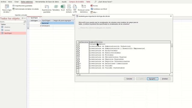
Task: Click the ¿Qué desea hacer? search box
Action: click(105, 2)
